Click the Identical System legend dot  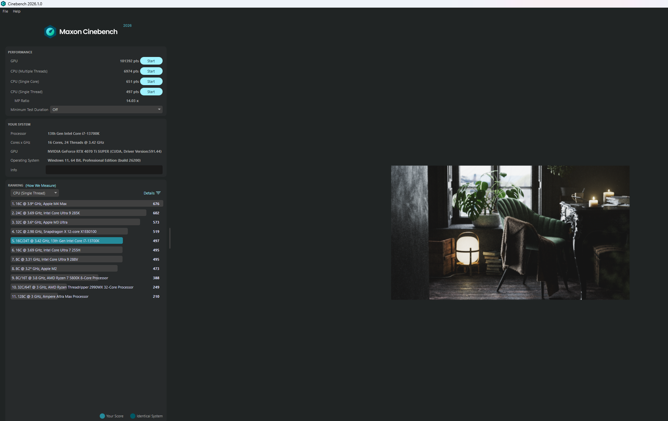coord(133,416)
